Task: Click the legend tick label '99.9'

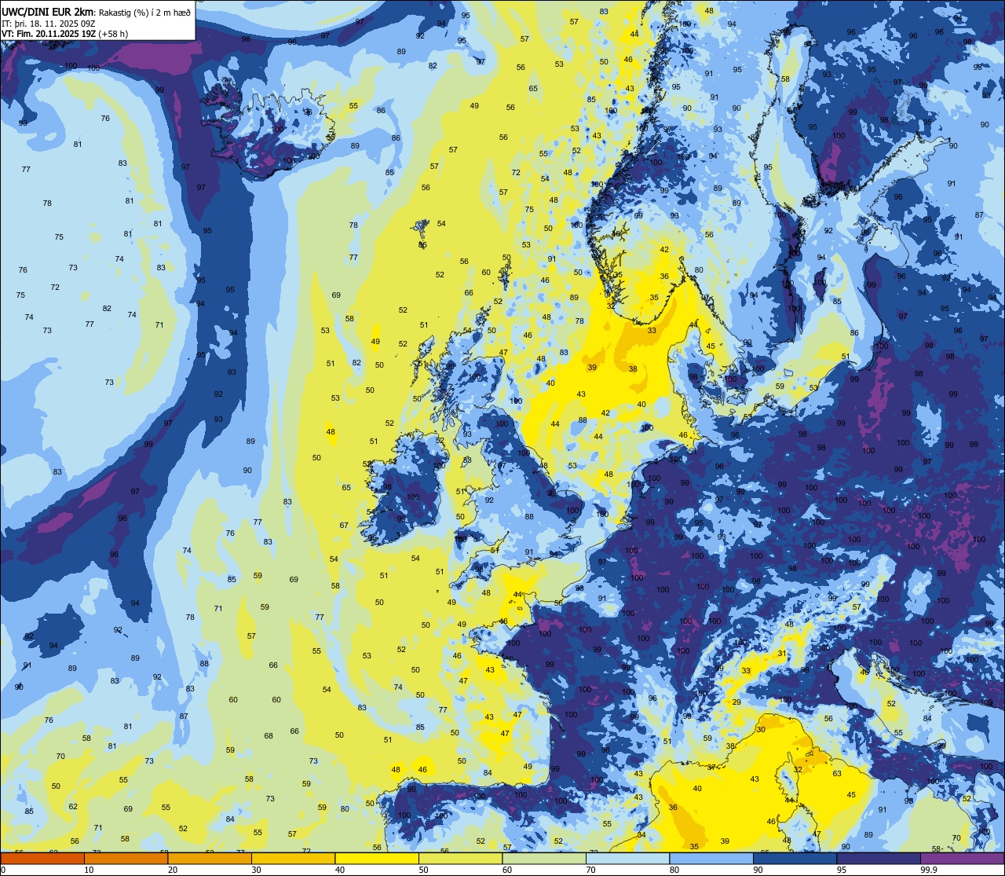Action: (929, 870)
